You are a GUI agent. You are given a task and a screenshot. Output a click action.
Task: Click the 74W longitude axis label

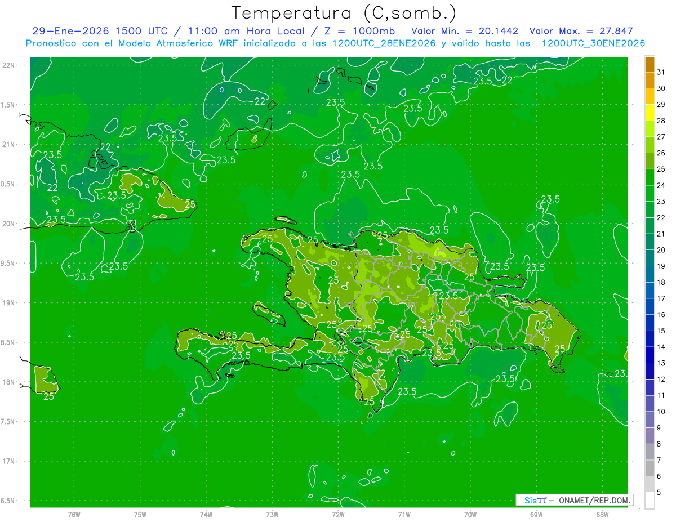point(206,515)
